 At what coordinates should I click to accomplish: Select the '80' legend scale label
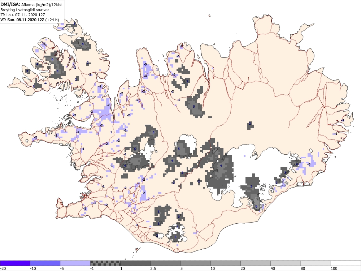tap(303, 268)
